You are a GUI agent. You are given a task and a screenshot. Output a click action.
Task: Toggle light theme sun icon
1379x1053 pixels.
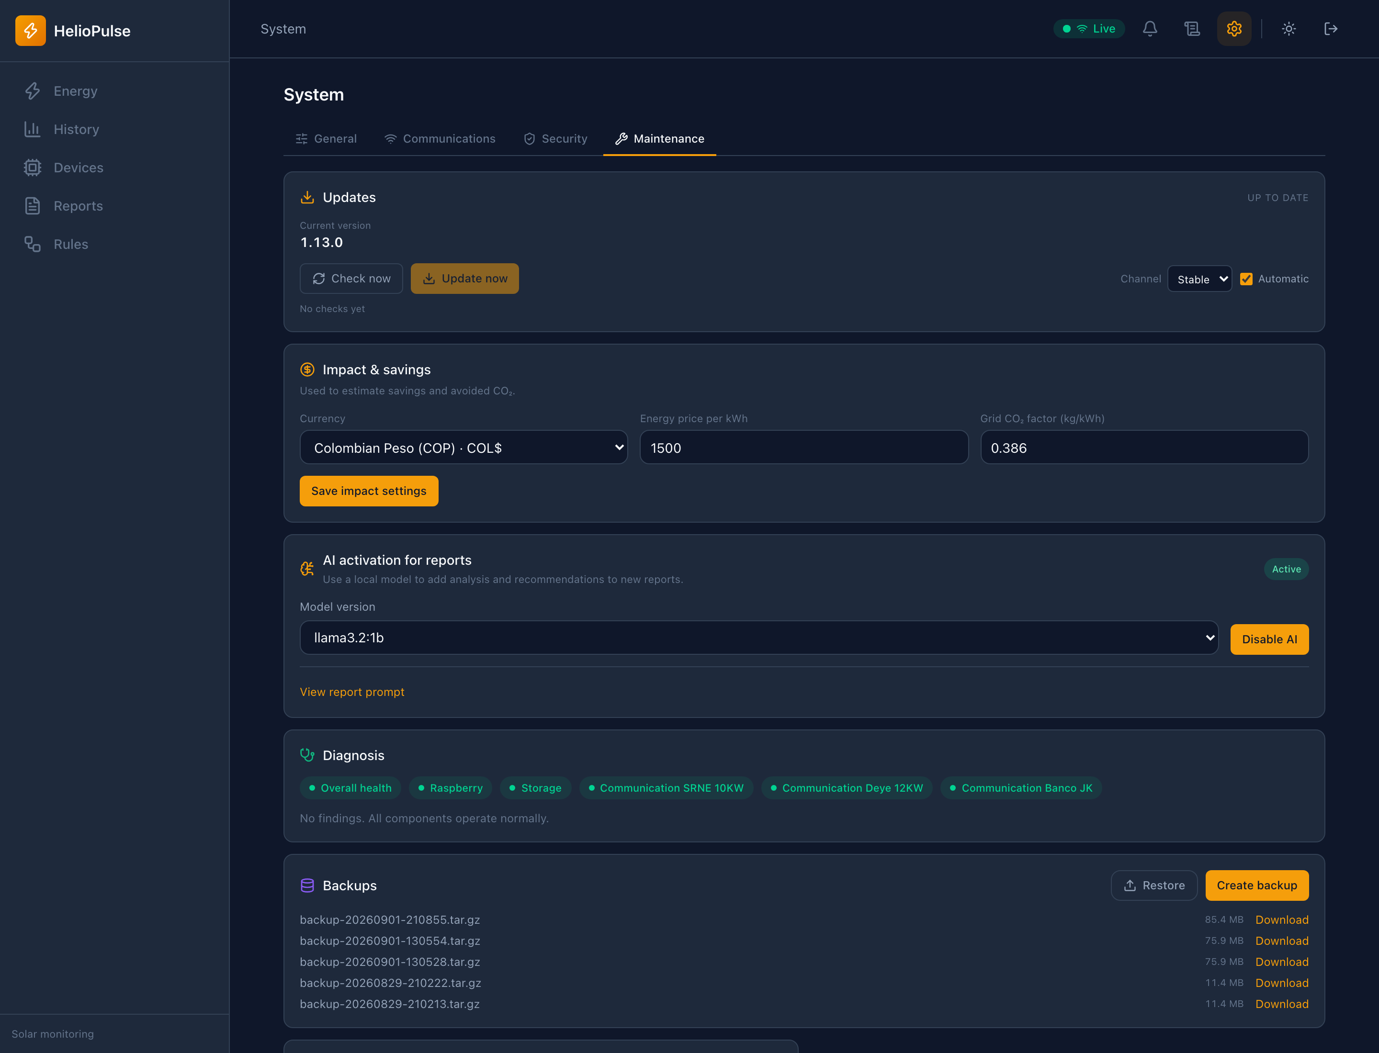coord(1288,29)
